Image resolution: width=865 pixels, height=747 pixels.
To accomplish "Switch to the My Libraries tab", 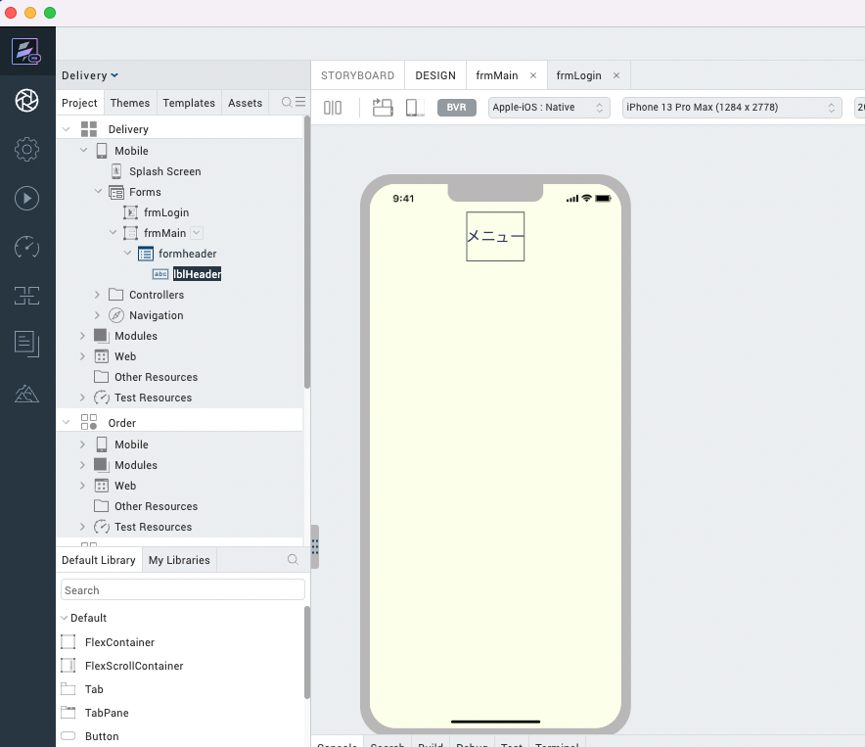I will 179,560.
